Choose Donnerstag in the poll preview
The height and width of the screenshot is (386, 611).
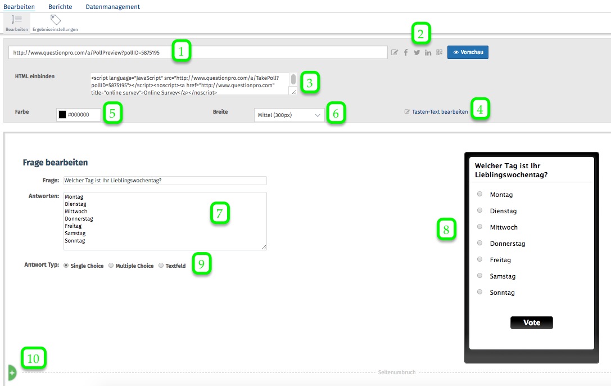point(479,243)
